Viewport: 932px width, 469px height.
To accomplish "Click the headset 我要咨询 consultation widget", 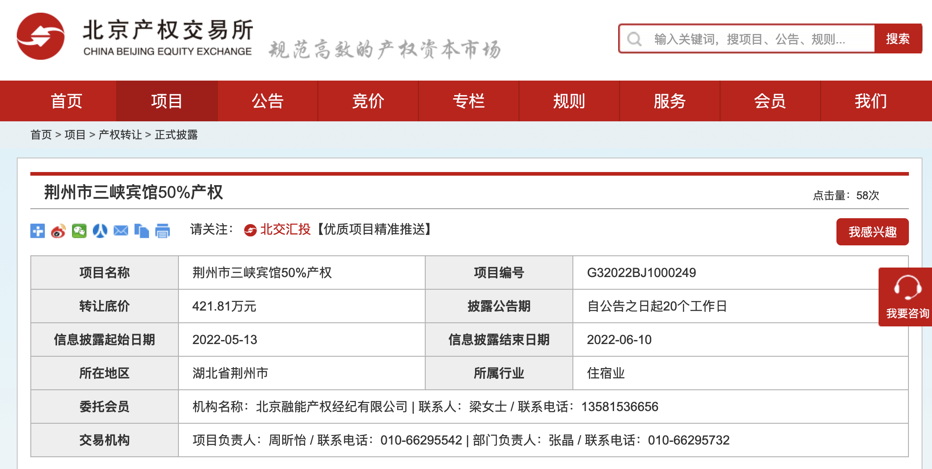I will pyautogui.click(x=907, y=297).
